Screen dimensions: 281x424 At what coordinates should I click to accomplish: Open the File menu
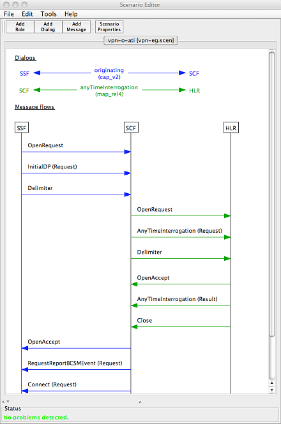pos(9,14)
